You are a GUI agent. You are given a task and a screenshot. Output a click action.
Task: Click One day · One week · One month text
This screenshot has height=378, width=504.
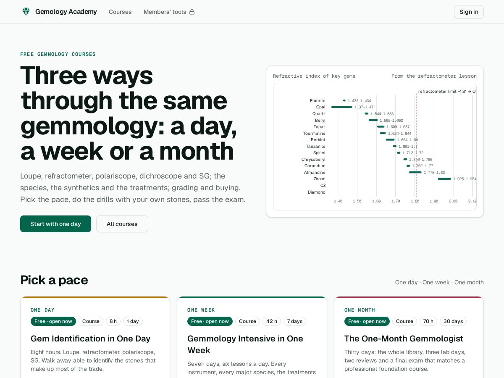click(439, 282)
